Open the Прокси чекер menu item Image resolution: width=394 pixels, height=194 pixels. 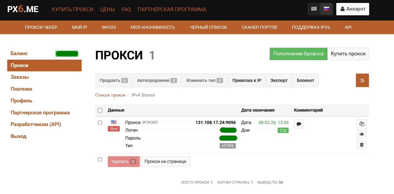coord(41,27)
